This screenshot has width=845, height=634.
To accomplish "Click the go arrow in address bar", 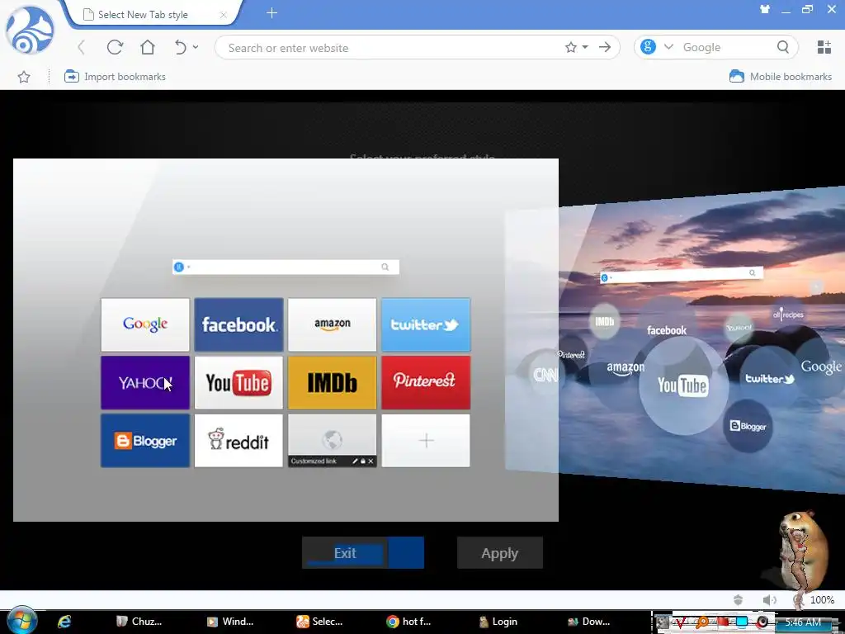I will pyautogui.click(x=605, y=47).
